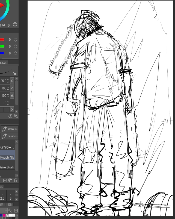This screenshot has width=175, height=219.
Task: Import a sub tool material icon
Action: [x=5, y=181]
